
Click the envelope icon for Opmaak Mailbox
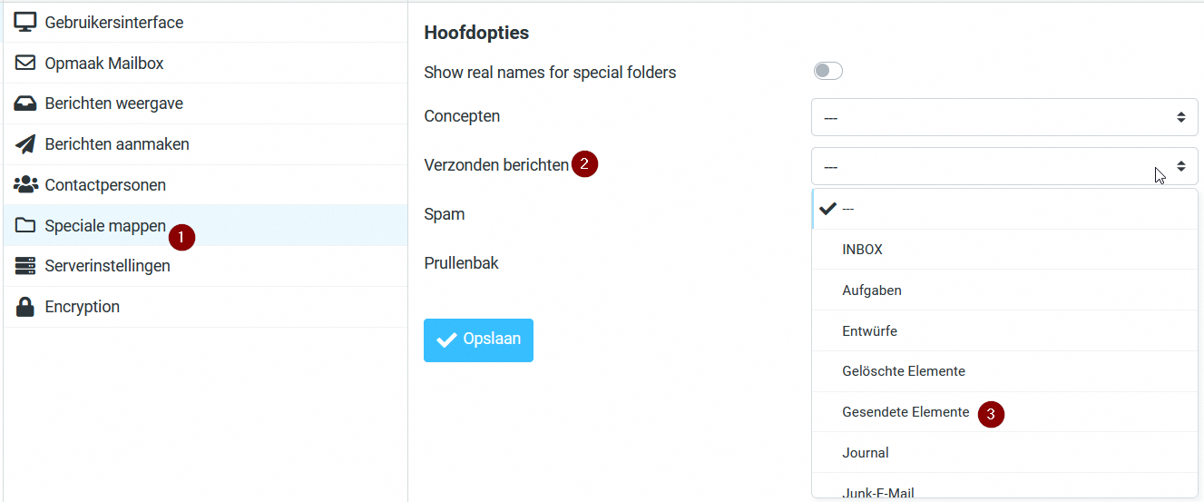pos(24,64)
